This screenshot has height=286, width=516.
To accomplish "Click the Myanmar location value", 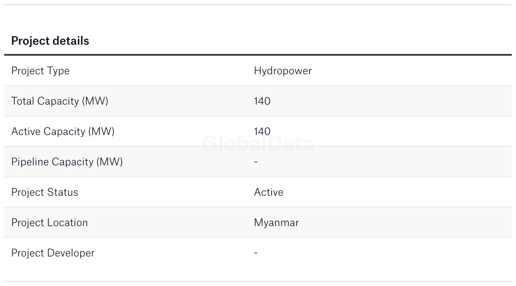I will click(x=276, y=222).
